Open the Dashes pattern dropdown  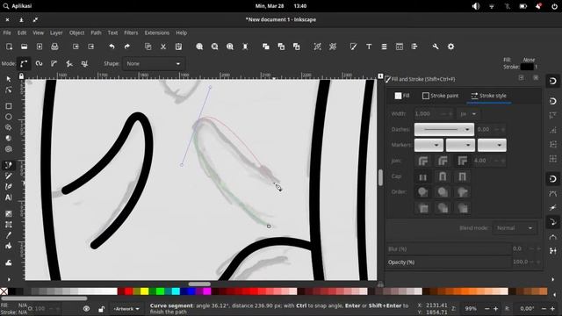(x=444, y=129)
